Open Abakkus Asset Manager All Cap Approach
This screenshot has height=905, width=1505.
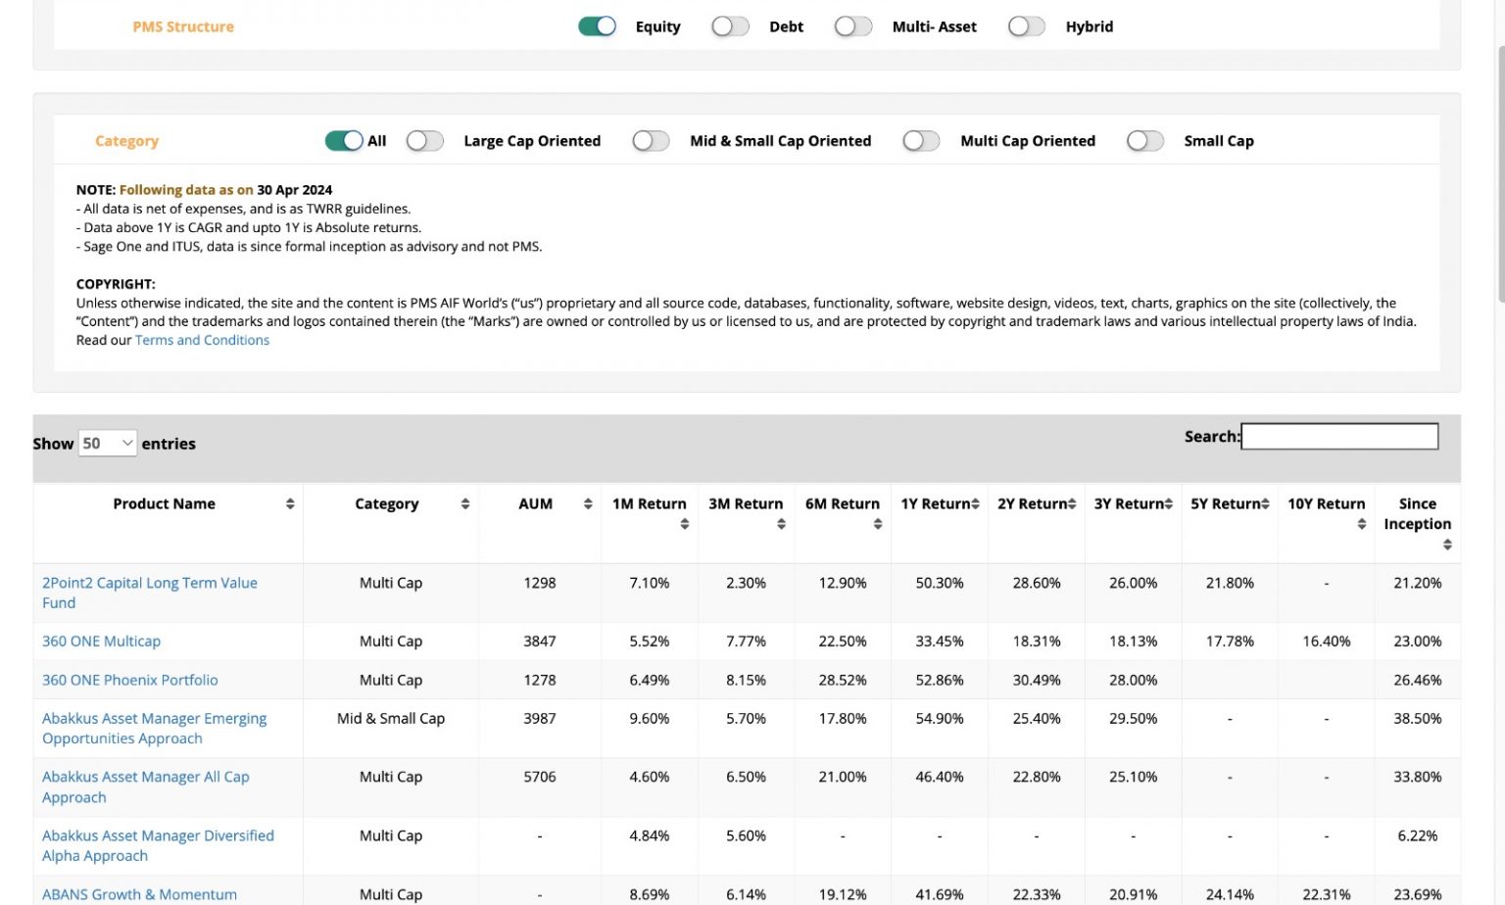(145, 786)
